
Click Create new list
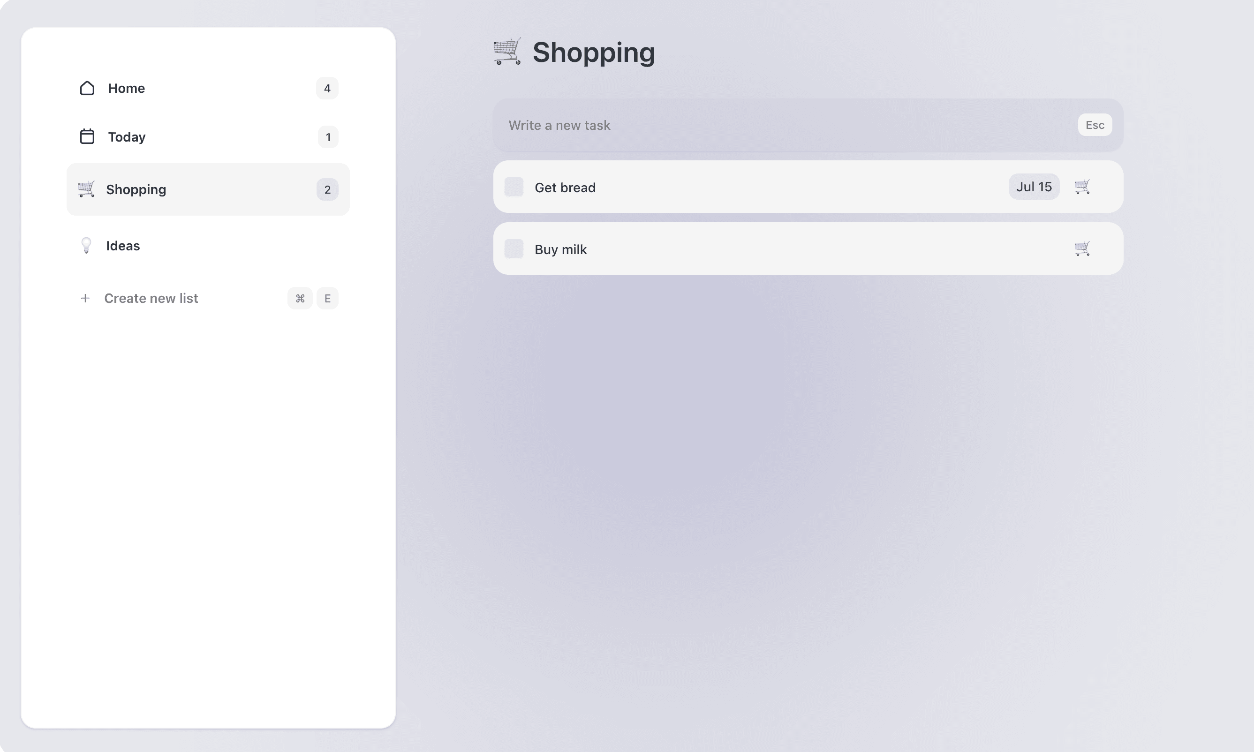click(151, 299)
